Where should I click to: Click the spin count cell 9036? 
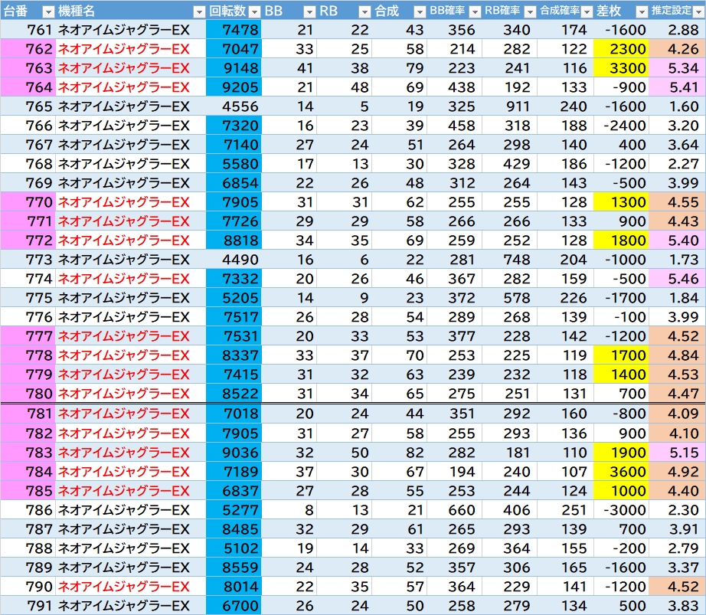click(234, 453)
